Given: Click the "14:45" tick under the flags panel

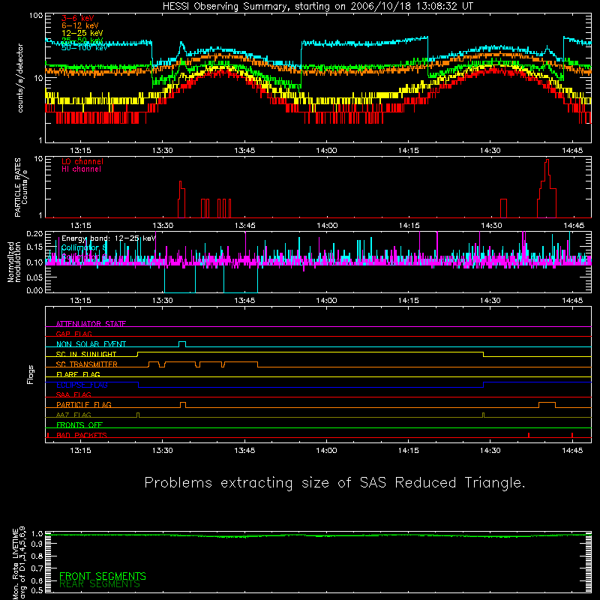Looking at the screenshot, I should [x=572, y=451].
